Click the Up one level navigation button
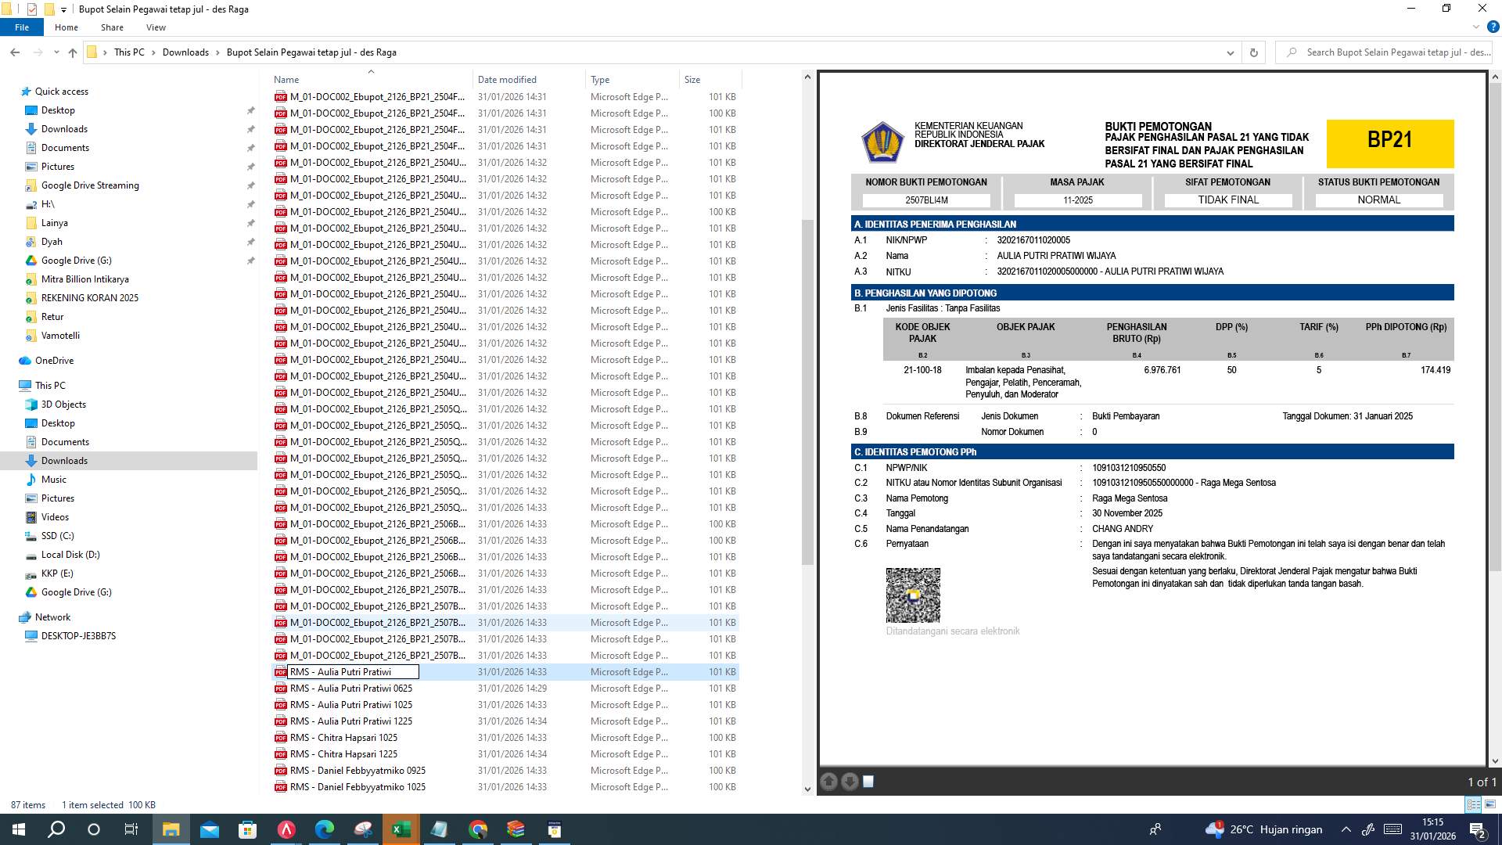Screen dimensions: 1502x845 click(72, 52)
